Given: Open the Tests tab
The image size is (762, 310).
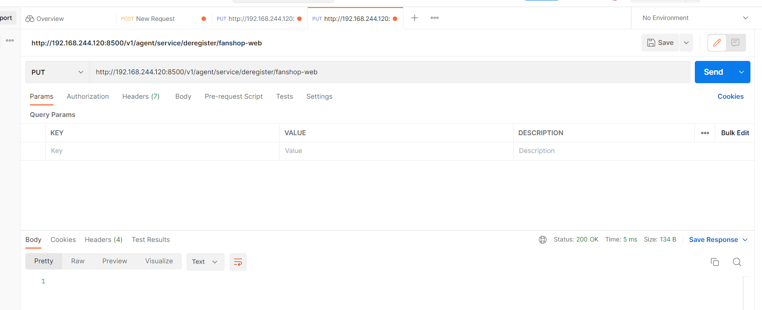Looking at the screenshot, I should click(x=284, y=97).
